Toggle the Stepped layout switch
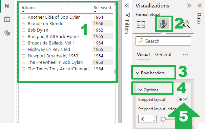The image size is (205, 129). (183, 99)
